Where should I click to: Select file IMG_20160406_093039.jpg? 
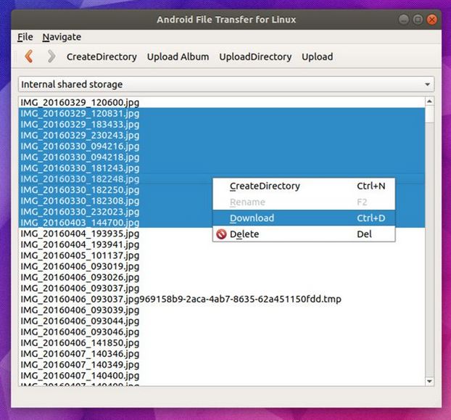tap(221, 310)
